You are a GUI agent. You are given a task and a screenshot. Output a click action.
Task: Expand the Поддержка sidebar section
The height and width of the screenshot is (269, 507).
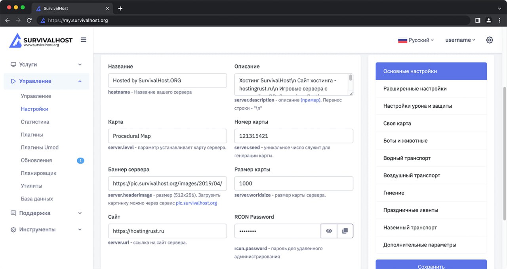pyautogui.click(x=46, y=213)
